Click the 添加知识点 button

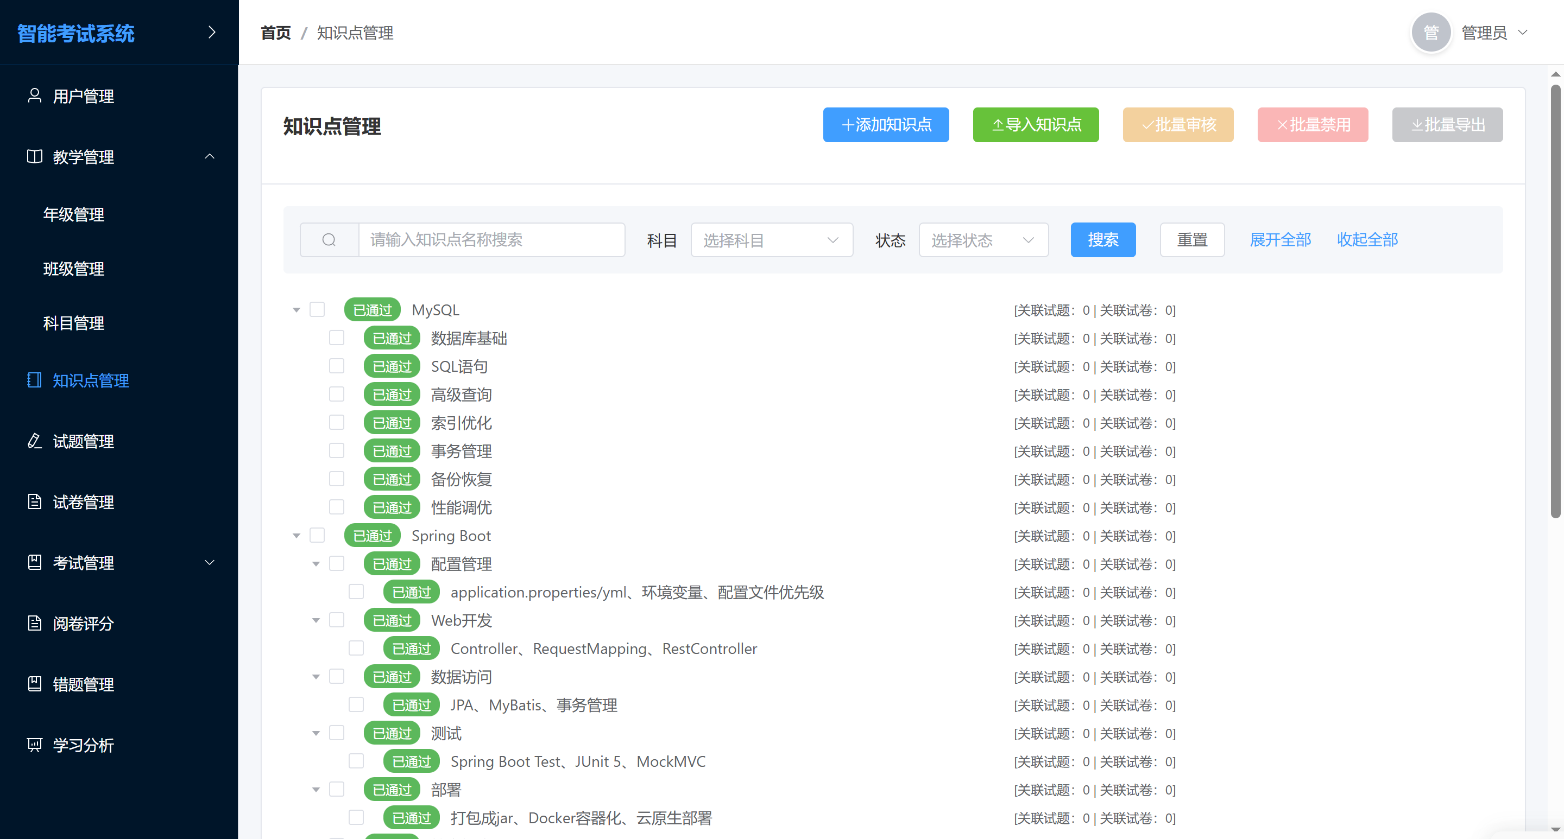point(885,125)
